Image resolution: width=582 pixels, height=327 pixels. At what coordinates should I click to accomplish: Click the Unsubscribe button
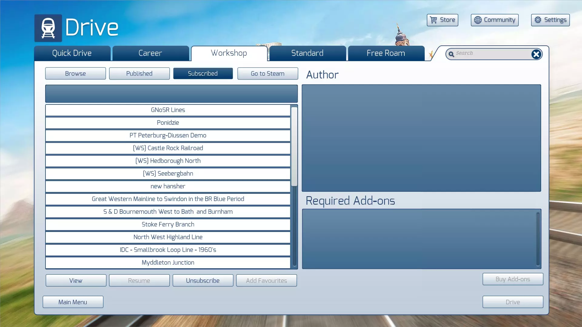coord(203,281)
